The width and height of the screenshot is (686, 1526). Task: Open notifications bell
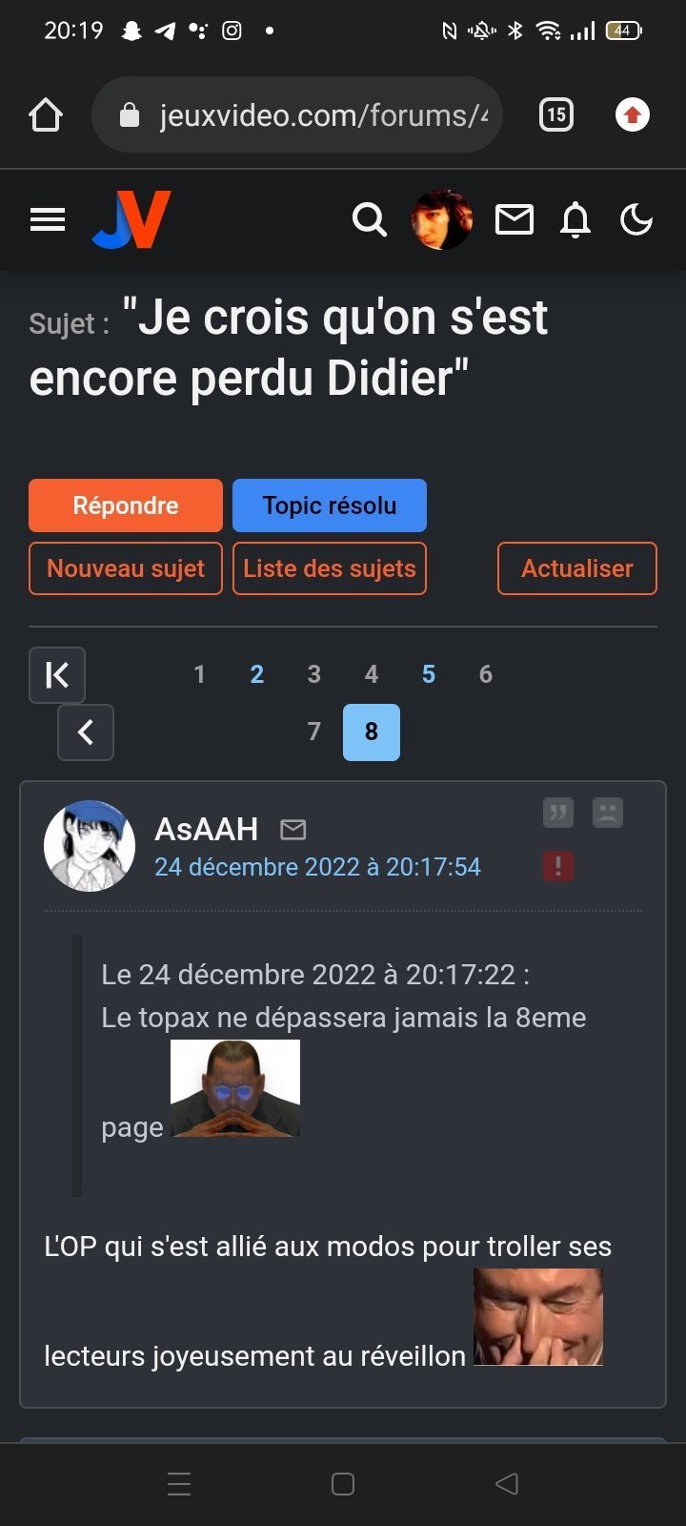coord(575,220)
